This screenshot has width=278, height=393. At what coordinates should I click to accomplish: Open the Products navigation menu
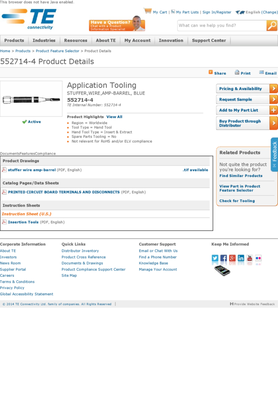pyautogui.click(x=14, y=41)
